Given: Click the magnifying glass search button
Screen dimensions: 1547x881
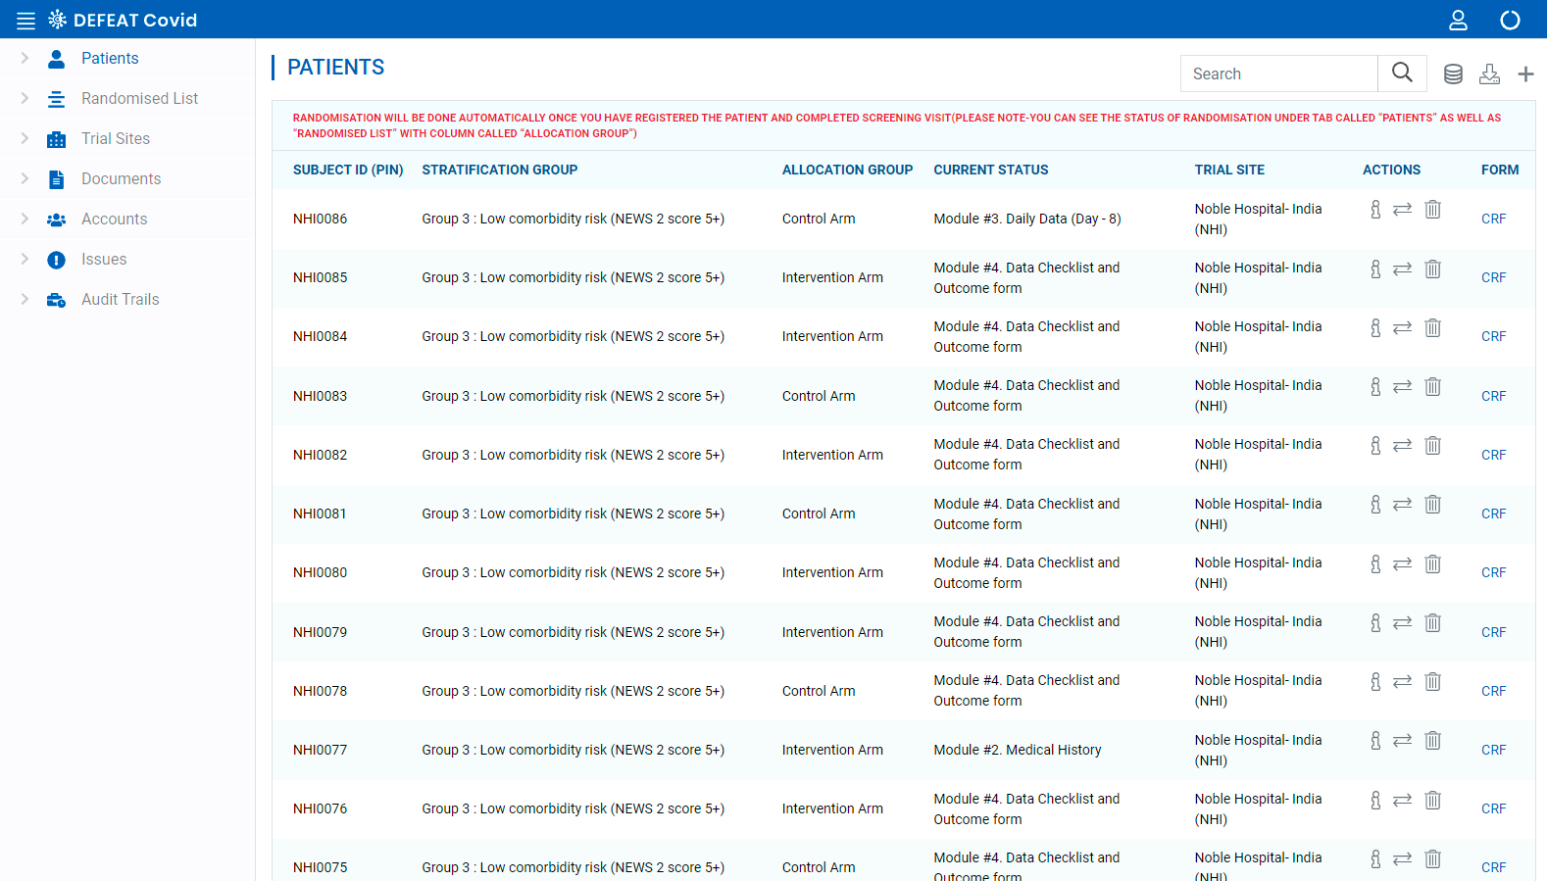Looking at the screenshot, I should [1402, 73].
